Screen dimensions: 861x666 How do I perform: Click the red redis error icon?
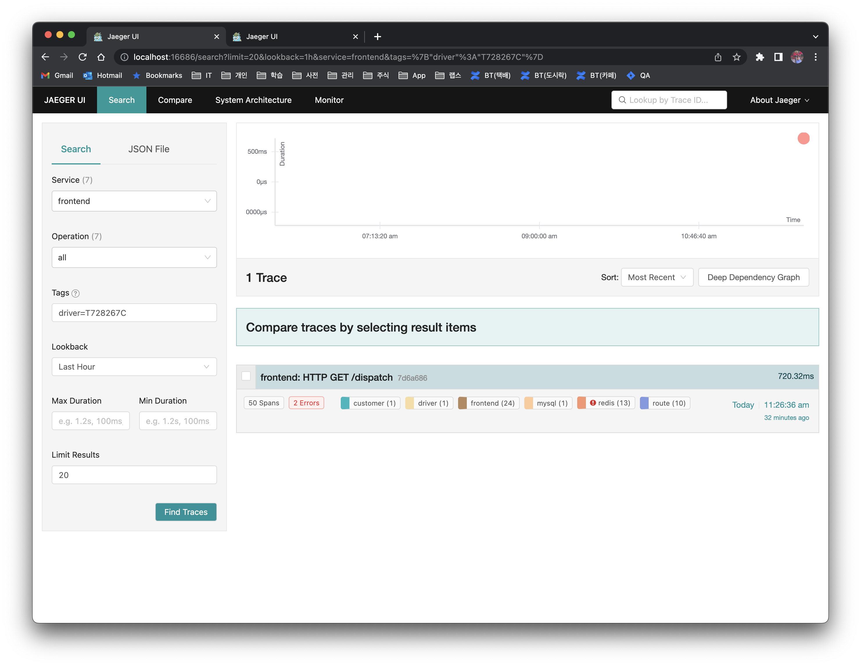click(x=593, y=403)
